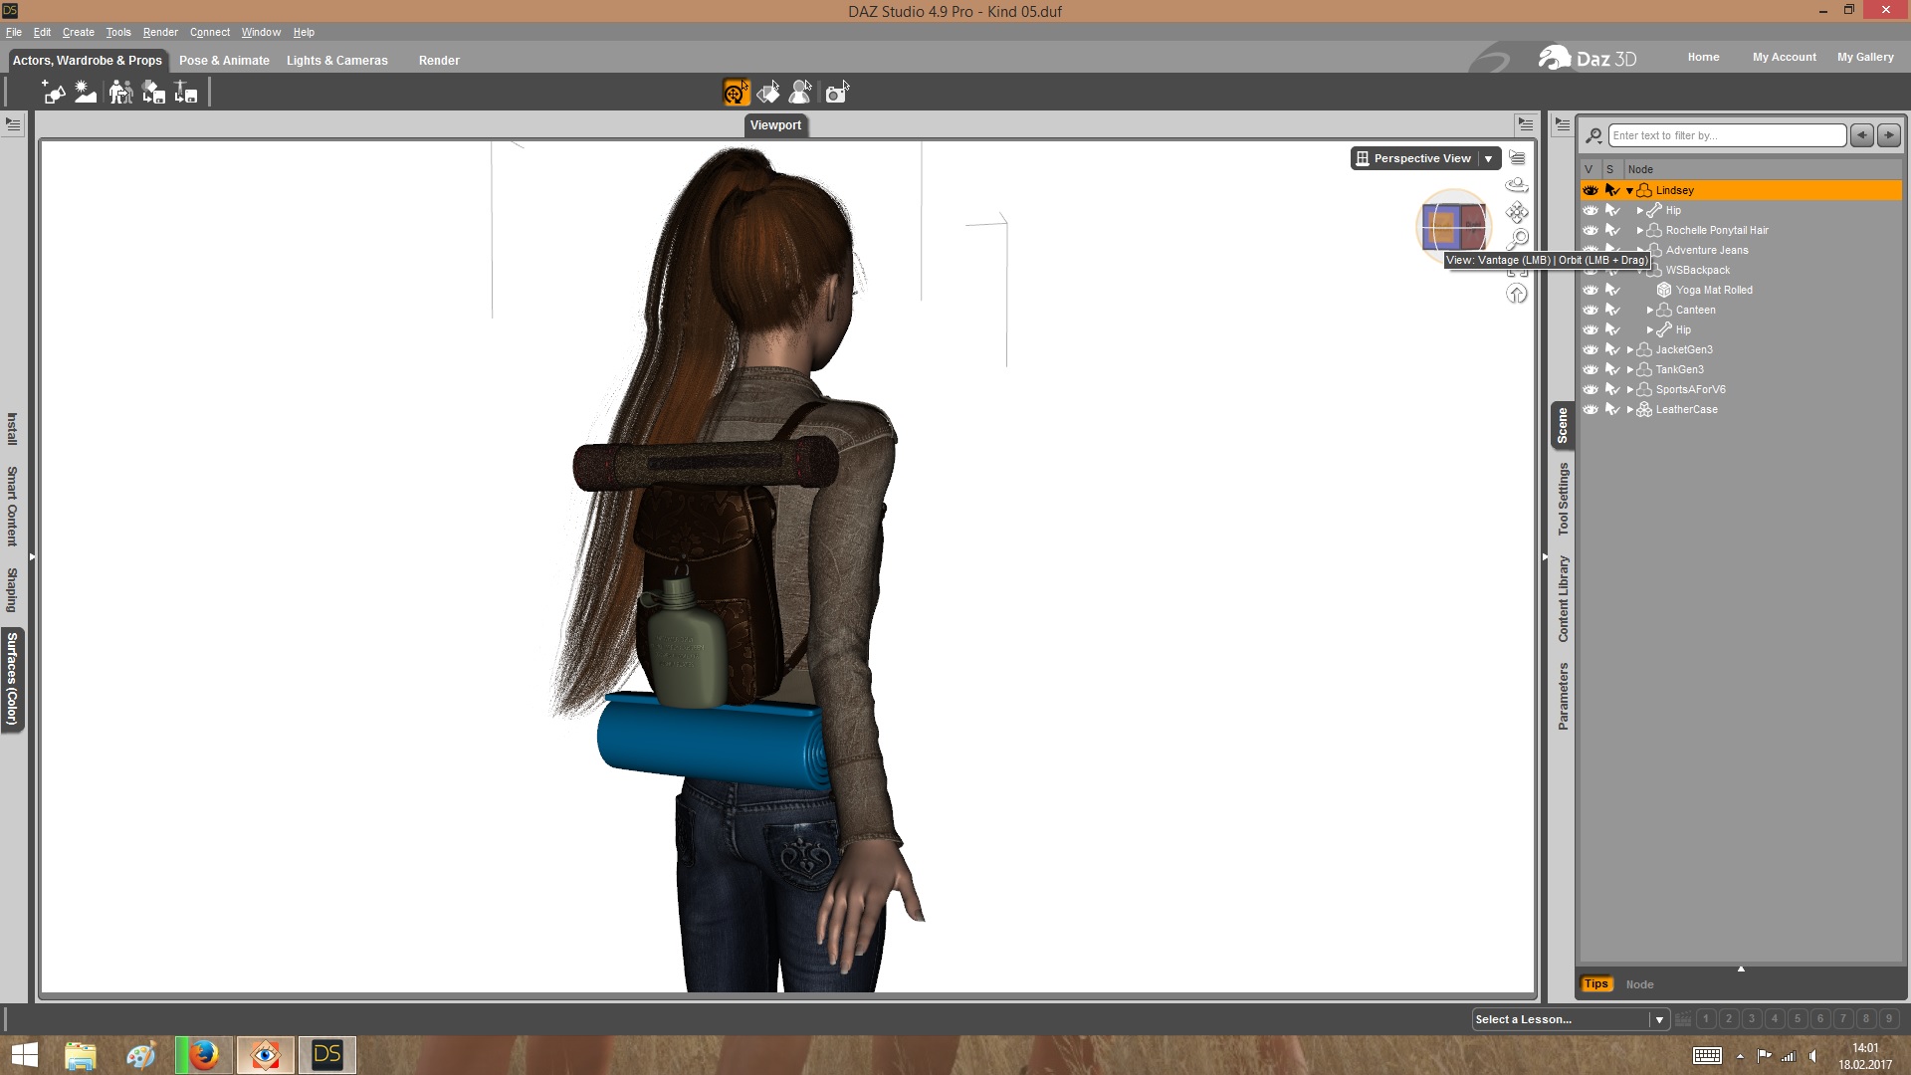Click the My Account link
Screen dimensions: 1911x1075
1784,57
